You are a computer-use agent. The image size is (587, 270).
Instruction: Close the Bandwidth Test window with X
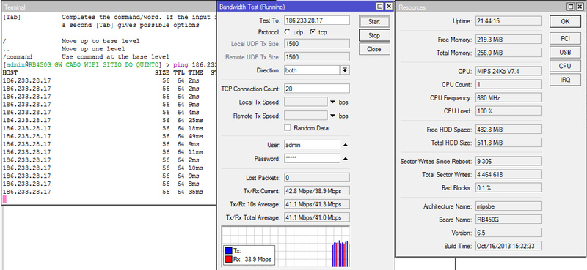pos(389,7)
